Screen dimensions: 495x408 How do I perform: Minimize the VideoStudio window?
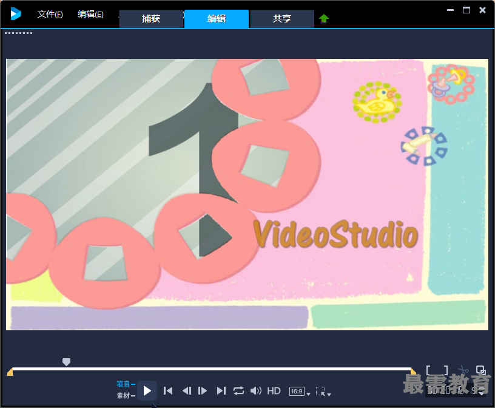451,10
